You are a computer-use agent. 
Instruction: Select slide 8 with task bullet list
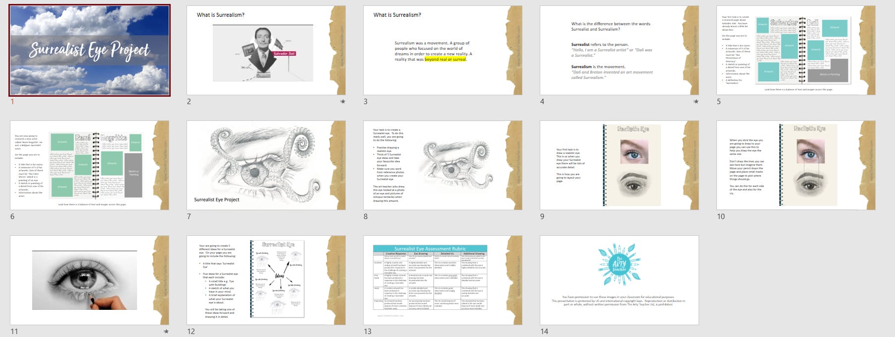coord(442,165)
